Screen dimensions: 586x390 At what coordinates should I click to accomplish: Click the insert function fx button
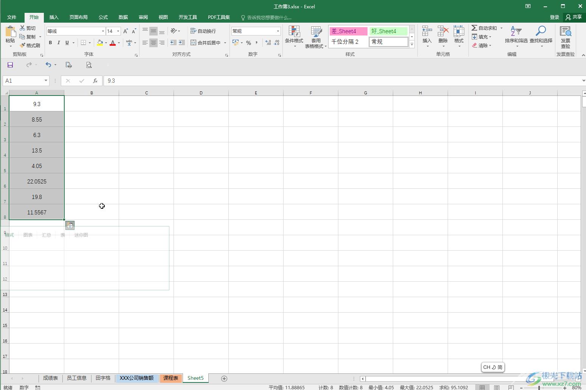(x=95, y=80)
